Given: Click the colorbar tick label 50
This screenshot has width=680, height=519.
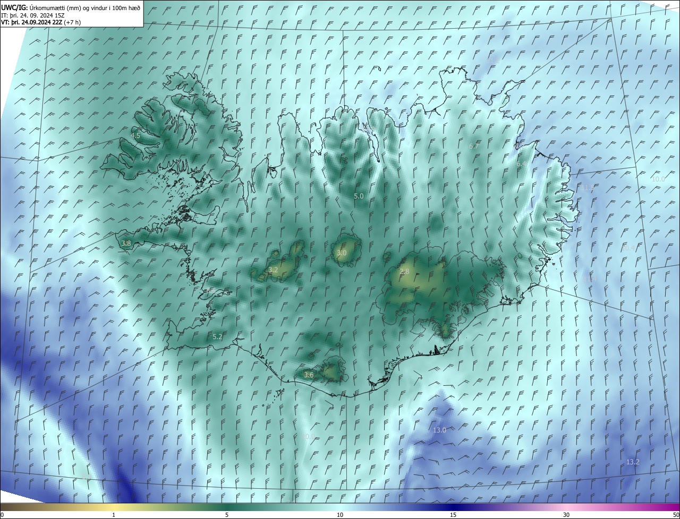Looking at the screenshot, I should (676, 515).
